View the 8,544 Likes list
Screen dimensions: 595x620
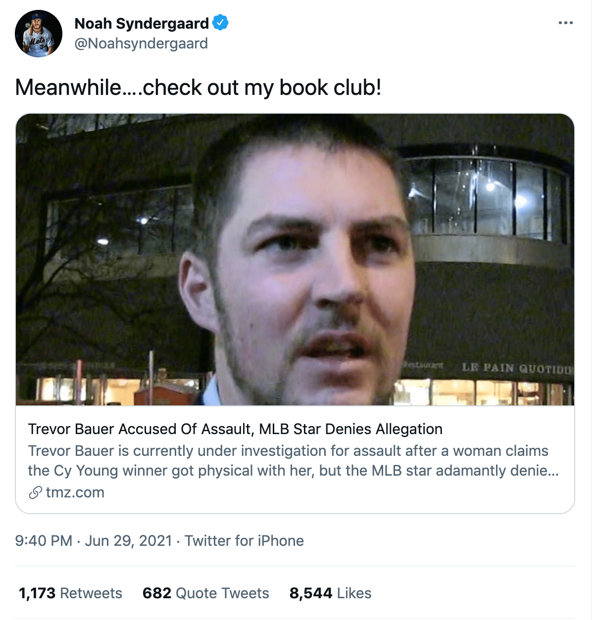click(331, 593)
